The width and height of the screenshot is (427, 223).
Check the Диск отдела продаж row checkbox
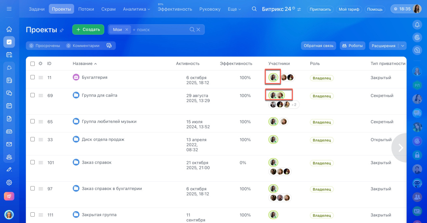tap(32, 139)
